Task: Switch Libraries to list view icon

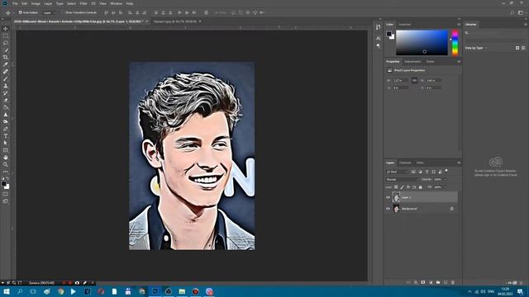Action: (x=523, y=48)
